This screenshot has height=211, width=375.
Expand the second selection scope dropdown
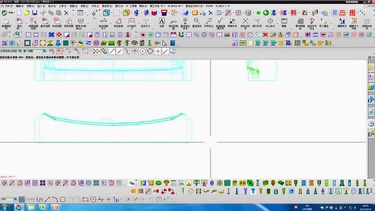click(44, 51)
